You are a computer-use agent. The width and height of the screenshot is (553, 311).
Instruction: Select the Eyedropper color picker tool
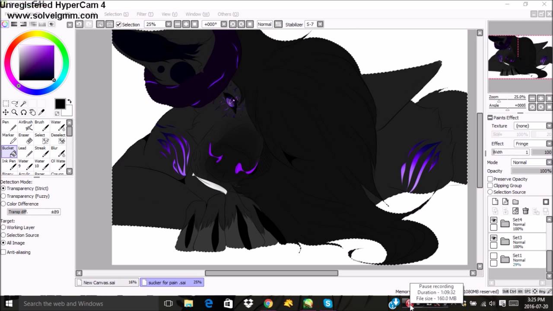tap(41, 112)
